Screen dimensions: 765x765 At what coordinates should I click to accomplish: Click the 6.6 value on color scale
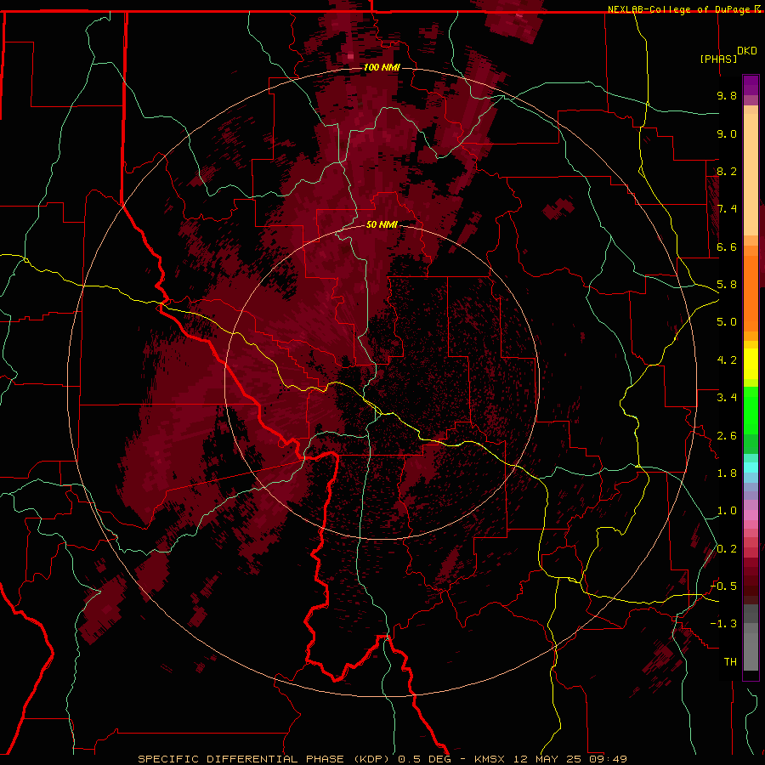click(x=727, y=246)
